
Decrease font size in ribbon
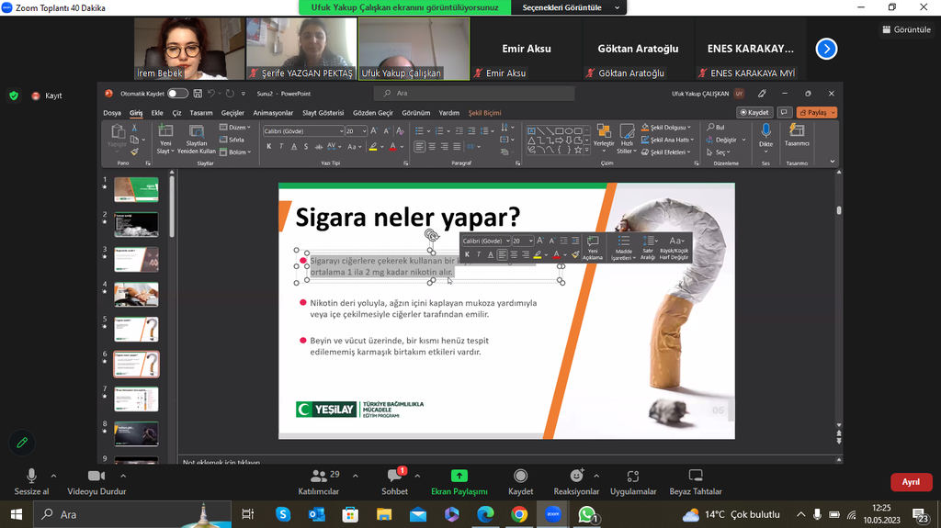tap(387, 130)
